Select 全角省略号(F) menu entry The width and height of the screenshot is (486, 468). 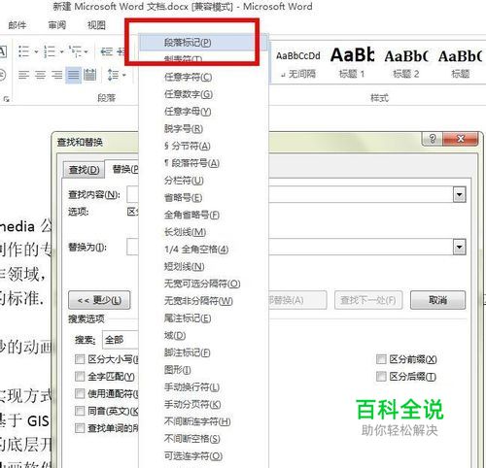[x=203, y=215]
